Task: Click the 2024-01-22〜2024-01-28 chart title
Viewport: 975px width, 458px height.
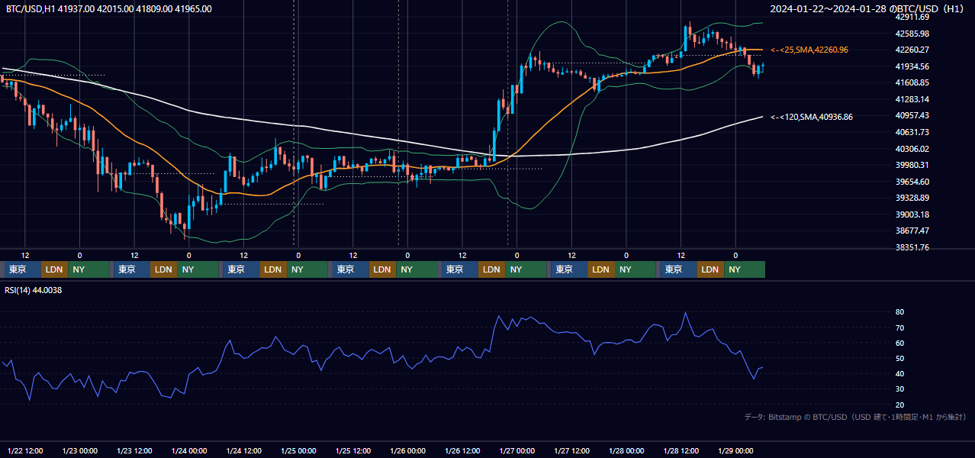Action: coord(868,8)
